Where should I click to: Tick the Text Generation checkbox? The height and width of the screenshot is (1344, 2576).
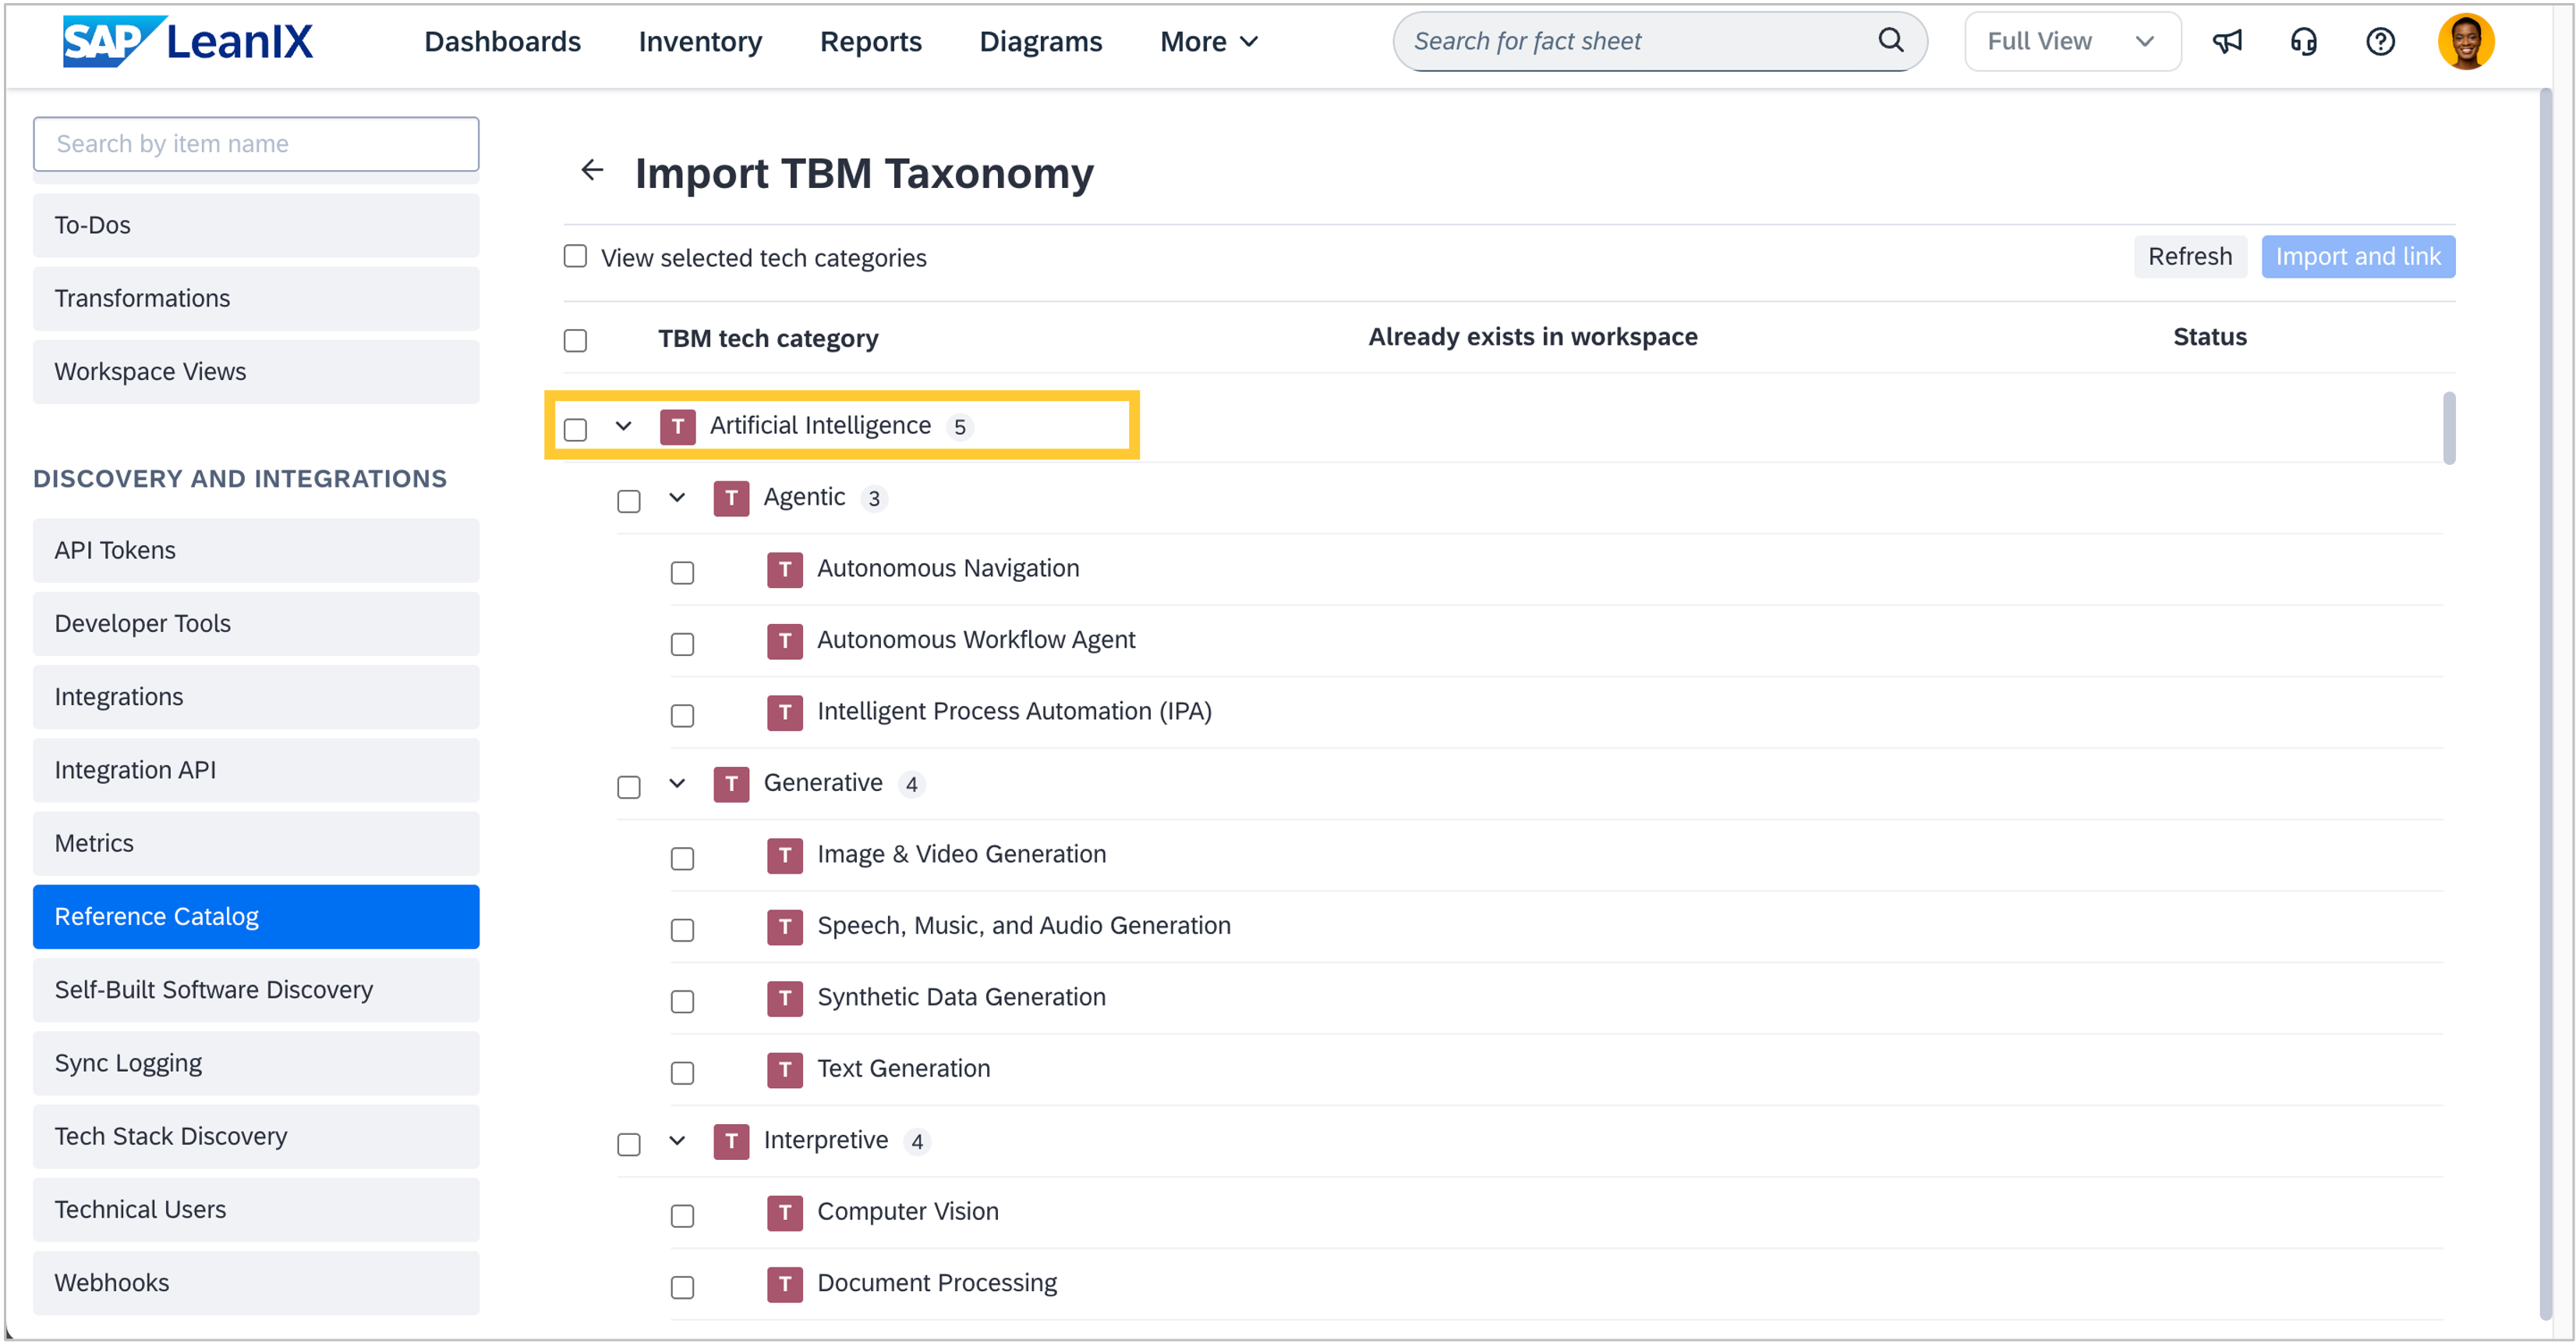682,1073
